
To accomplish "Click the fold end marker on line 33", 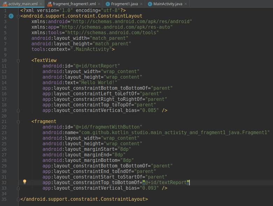I will pyautogui.click(x=18, y=188).
